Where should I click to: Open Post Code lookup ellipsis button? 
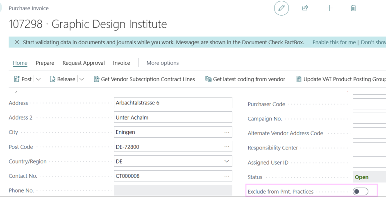[227, 147]
